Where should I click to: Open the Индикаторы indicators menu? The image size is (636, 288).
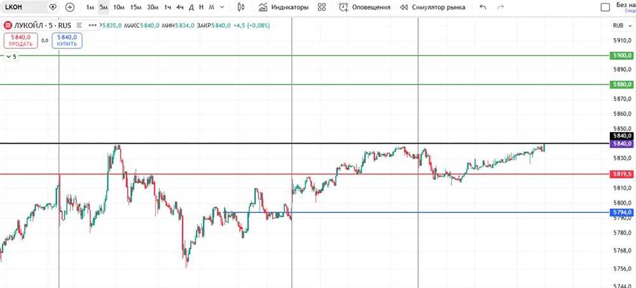(284, 7)
